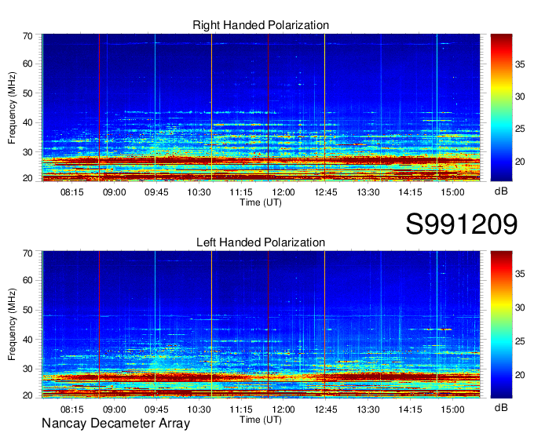Image resolution: width=534 pixels, height=433 pixels.
Task: Click the 30 MHz tick of Left Handed plot
Action: click(28, 369)
